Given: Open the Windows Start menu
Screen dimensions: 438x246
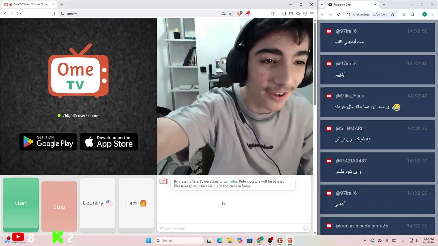Looking at the screenshot, I should point(148,241).
